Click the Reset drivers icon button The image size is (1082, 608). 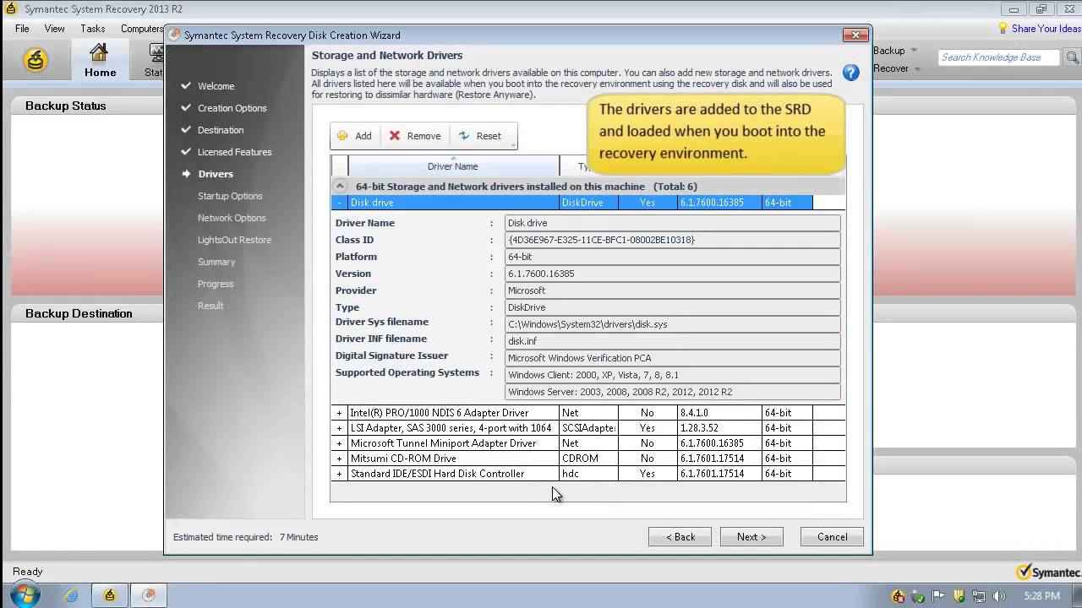point(464,136)
